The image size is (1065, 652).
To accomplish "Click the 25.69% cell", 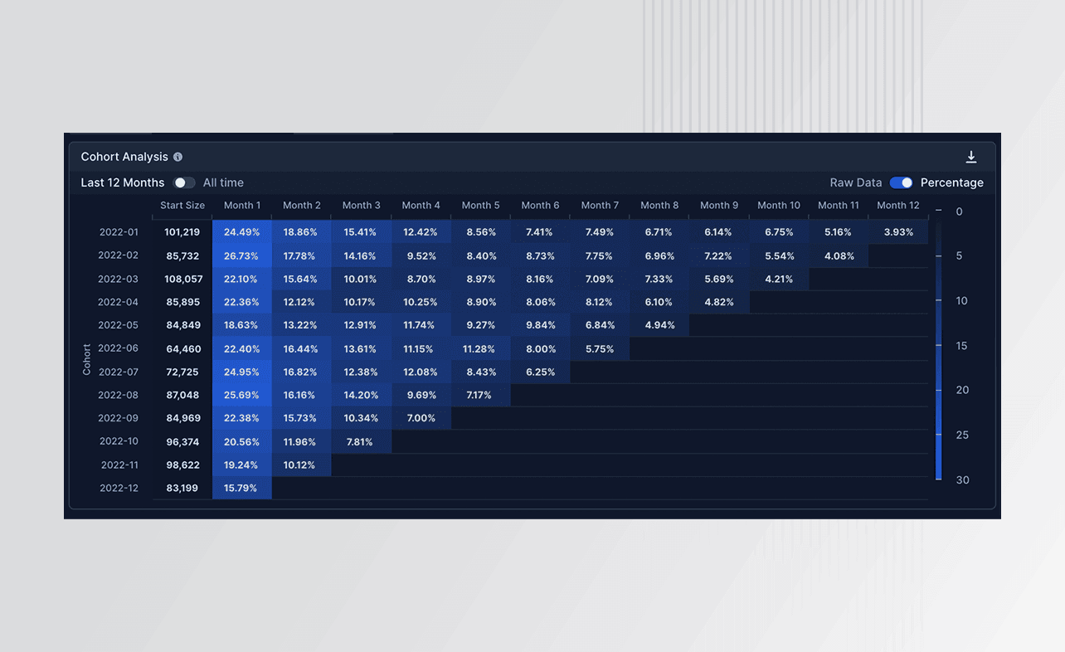I will point(242,395).
